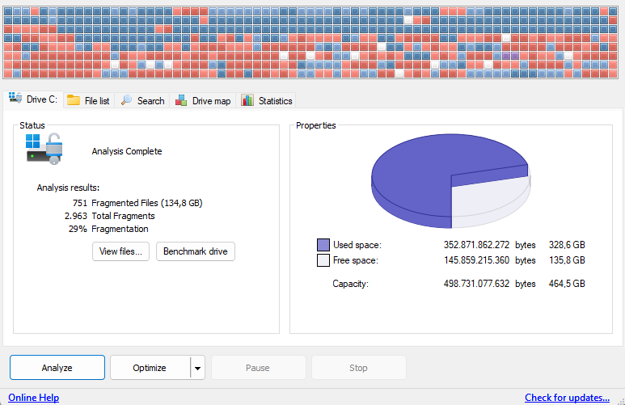The width and height of the screenshot is (625, 405).
Task: Expand the Optimize dropdown arrow
Action: click(198, 368)
